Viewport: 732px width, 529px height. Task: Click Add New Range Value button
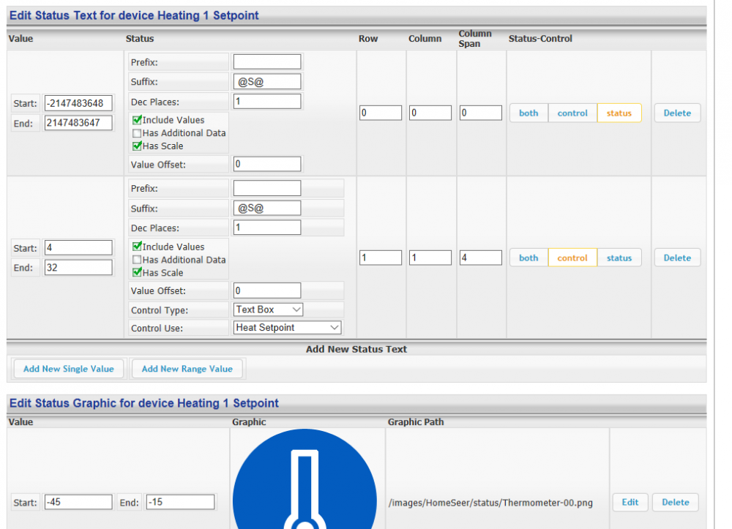(187, 369)
